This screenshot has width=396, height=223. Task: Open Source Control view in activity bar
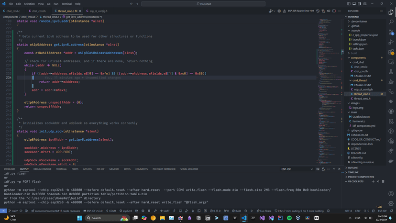click(391, 32)
